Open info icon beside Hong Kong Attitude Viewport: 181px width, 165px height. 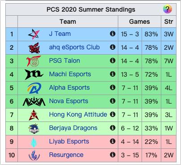coord(112,114)
